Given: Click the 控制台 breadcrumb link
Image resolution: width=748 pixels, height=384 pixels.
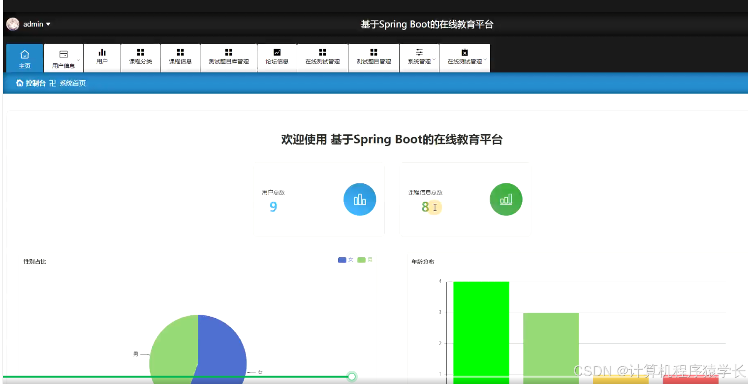Looking at the screenshot, I should pos(35,83).
